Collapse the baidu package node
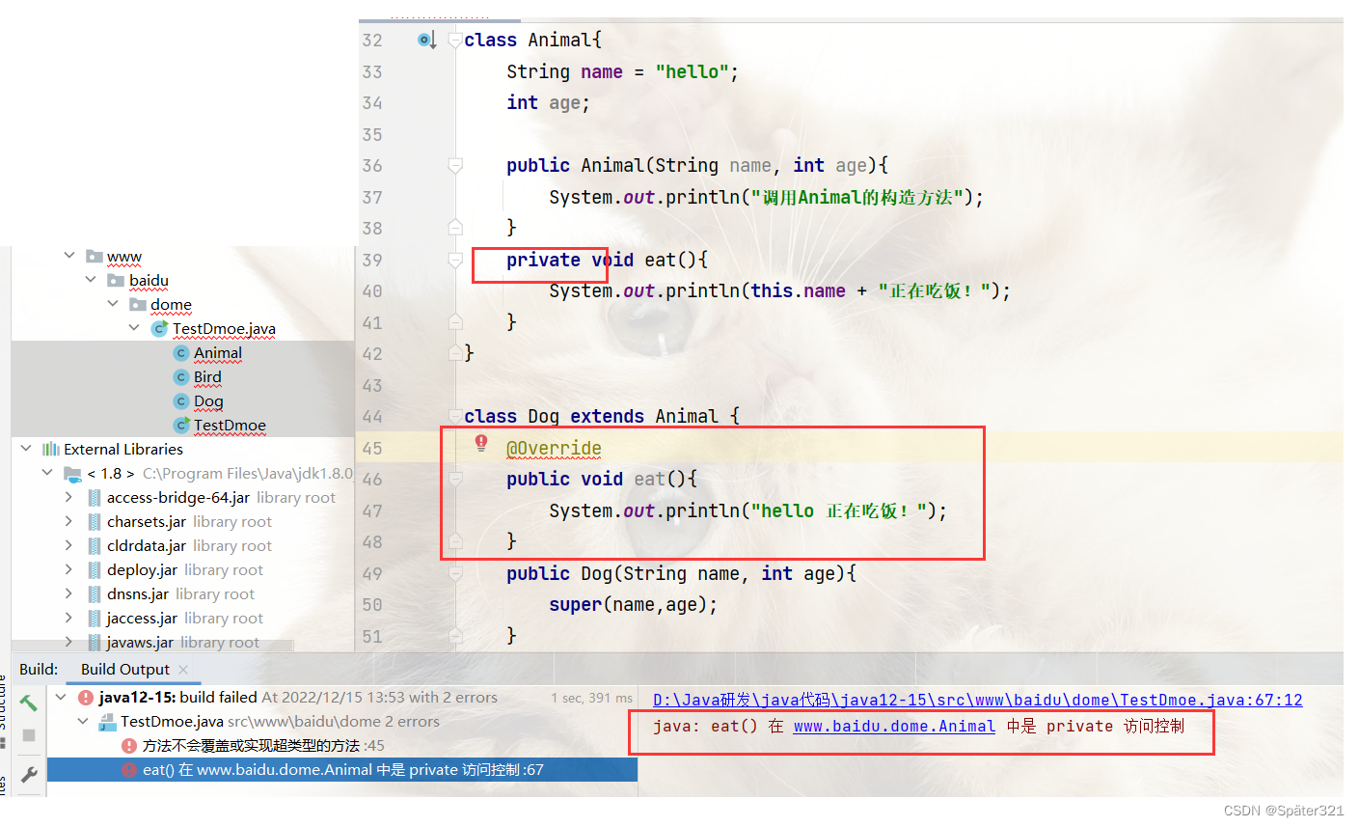 click(91, 280)
